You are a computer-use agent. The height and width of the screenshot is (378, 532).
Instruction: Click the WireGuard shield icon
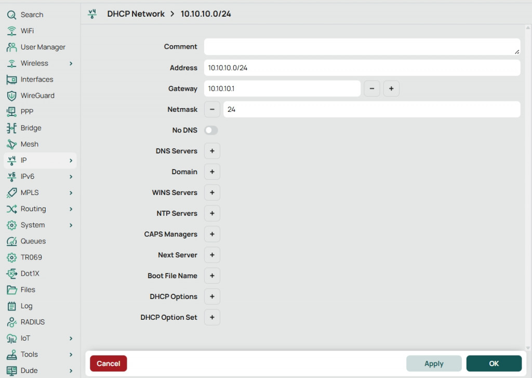11,96
